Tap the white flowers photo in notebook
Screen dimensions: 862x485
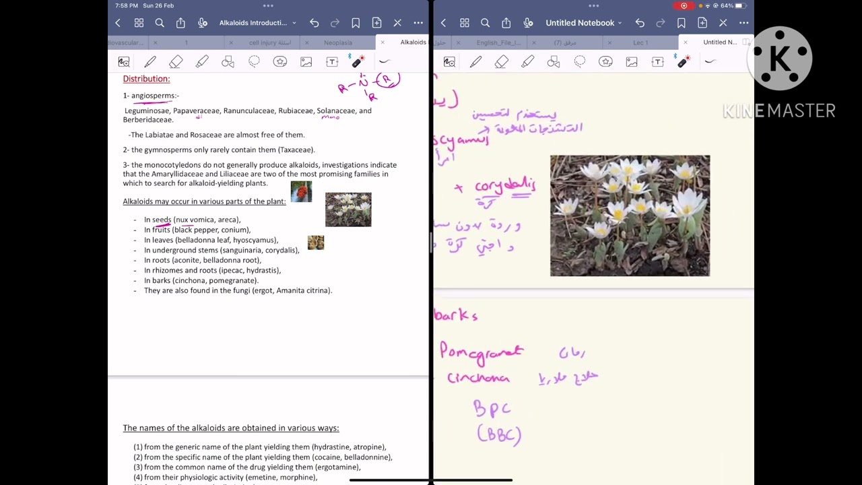(630, 216)
